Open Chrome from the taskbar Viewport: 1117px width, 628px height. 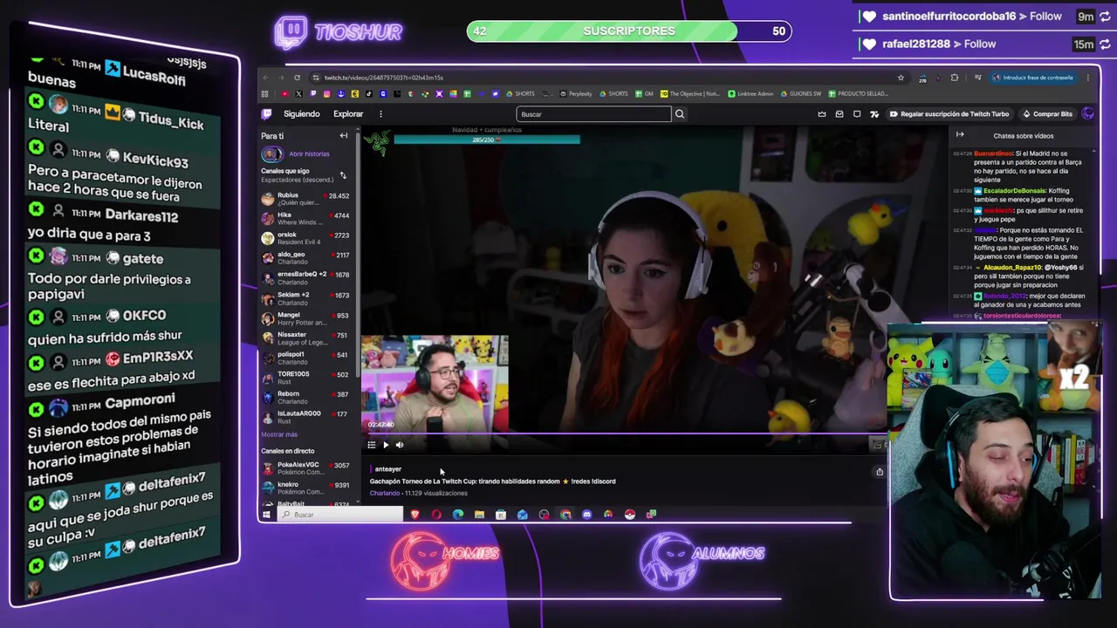(x=565, y=515)
